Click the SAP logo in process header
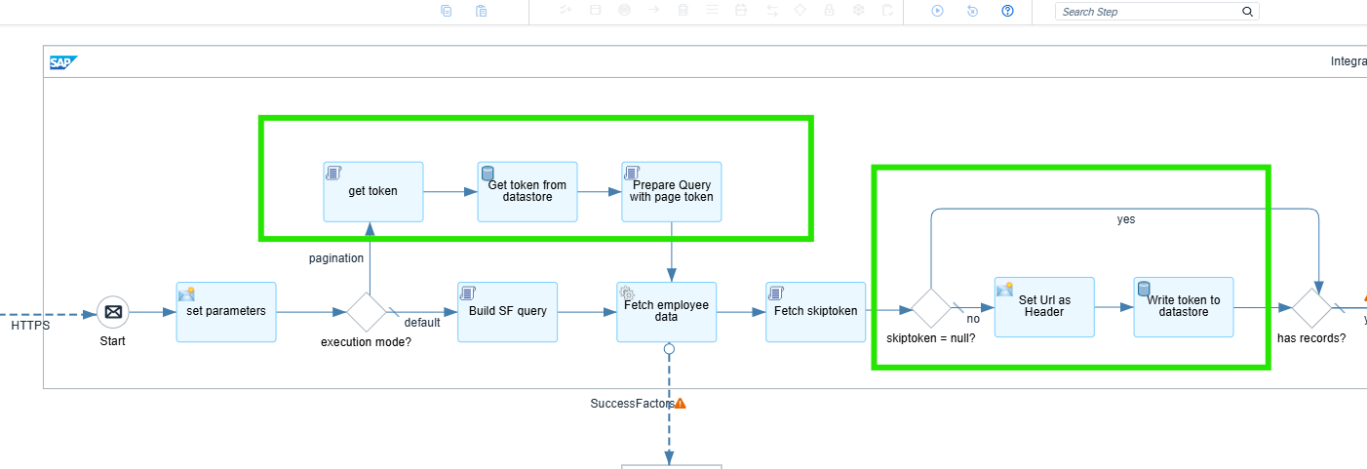Image resolution: width=1367 pixels, height=469 pixels. click(62, 62)
